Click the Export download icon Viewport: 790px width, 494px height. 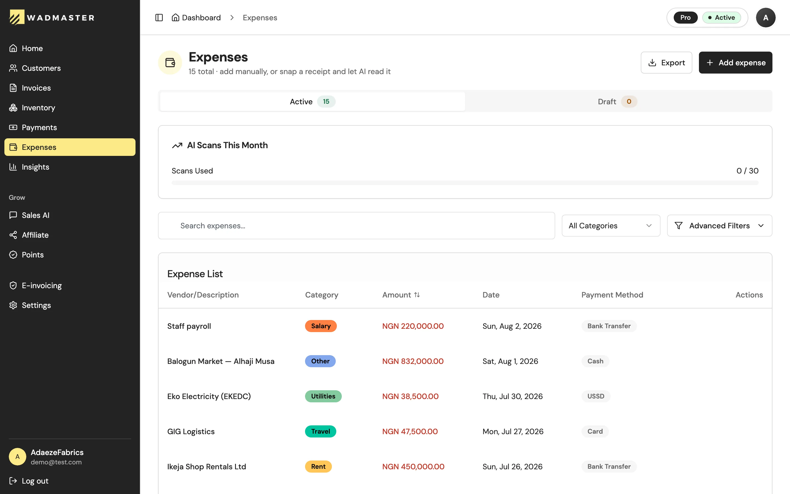(x=652, y=62)
